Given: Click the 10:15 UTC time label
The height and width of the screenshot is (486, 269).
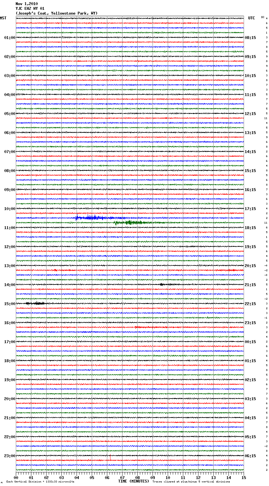Looking at the screenshot, I should pos(250,76).
